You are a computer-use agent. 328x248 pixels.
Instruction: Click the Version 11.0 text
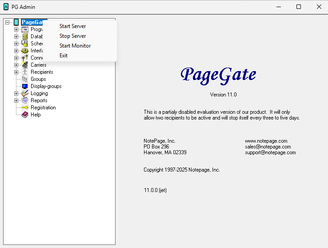pos(223,95)
